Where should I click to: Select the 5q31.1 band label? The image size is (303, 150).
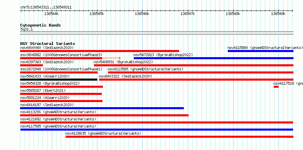point(27,29)
